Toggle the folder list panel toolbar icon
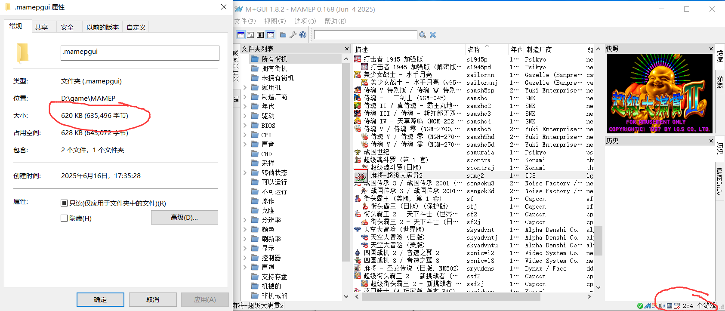The image size is (725, 311). [x=241, y=35]
